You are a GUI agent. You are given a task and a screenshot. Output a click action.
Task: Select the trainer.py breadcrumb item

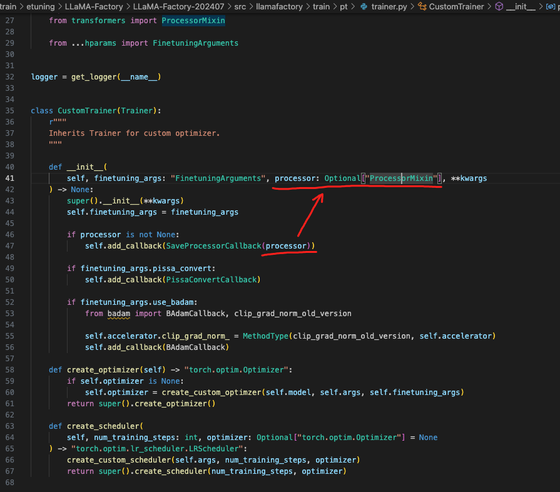click(389, 7)
